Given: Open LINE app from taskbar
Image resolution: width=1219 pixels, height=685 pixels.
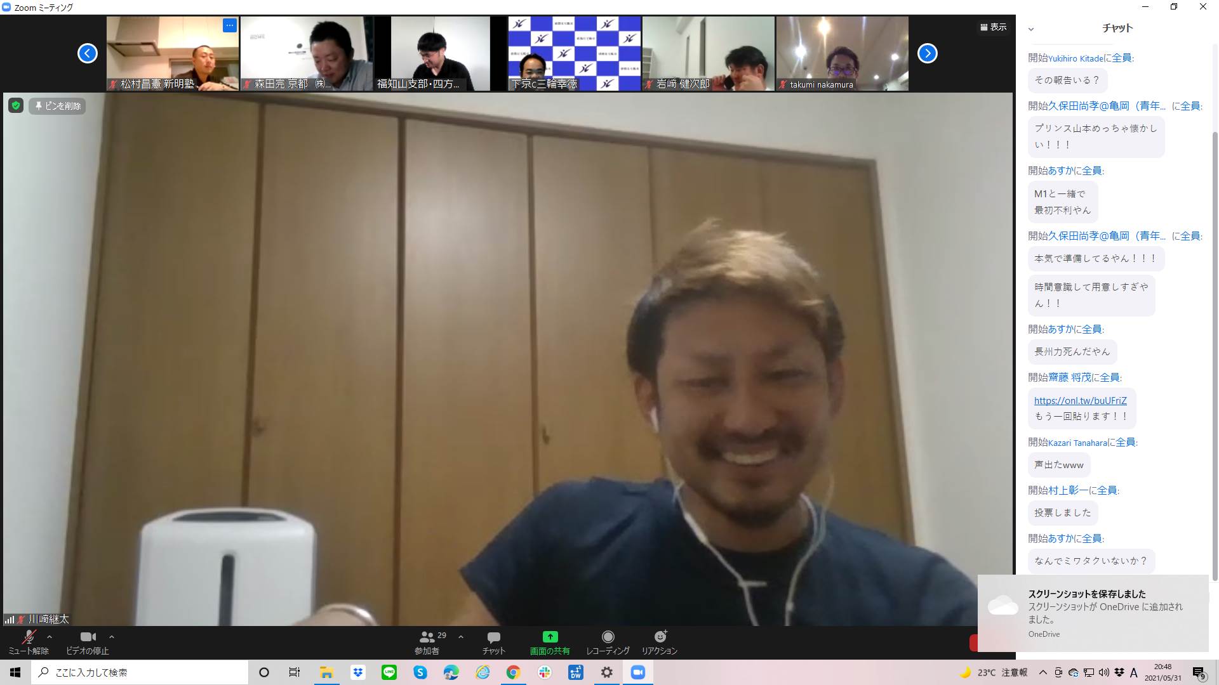Looking at the screenshot, I should click(x=389, y=672).
